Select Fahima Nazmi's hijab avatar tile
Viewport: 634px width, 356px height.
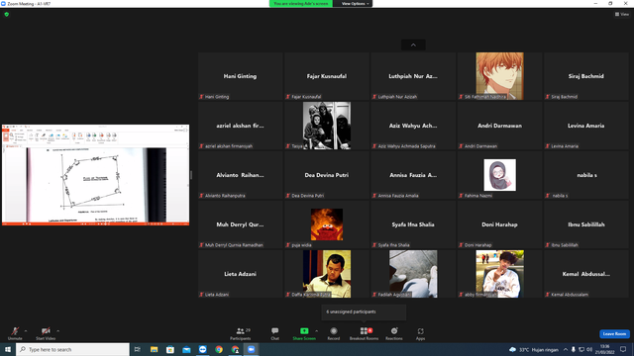499,175
